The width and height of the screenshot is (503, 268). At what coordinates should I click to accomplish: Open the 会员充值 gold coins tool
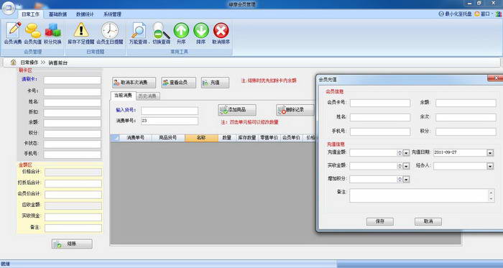click(x=33, y=33)
